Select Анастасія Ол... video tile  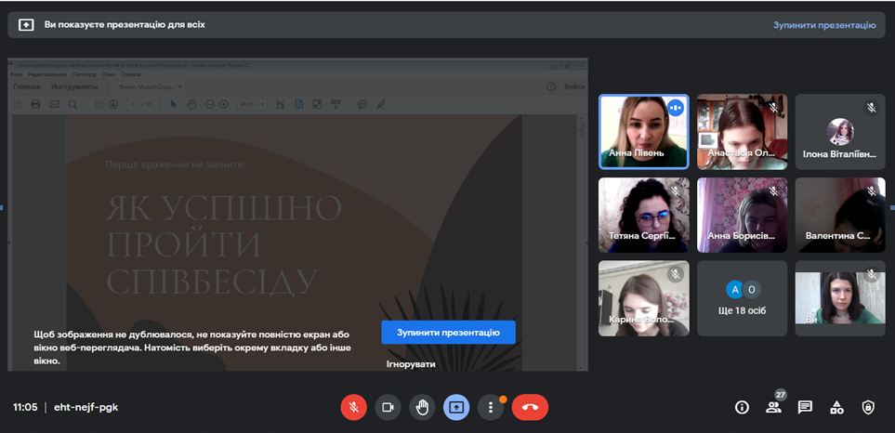[742, 132]
